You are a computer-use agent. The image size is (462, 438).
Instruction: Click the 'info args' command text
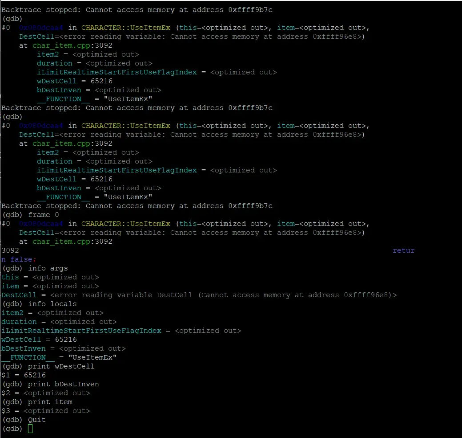pos(48,268)
